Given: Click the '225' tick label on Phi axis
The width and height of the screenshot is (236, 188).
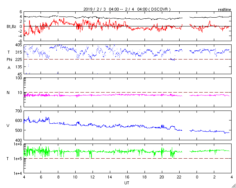Looking at the screenshot, I should point(19,59).
